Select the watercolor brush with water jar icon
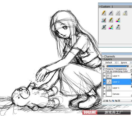 tap(104, 20)
